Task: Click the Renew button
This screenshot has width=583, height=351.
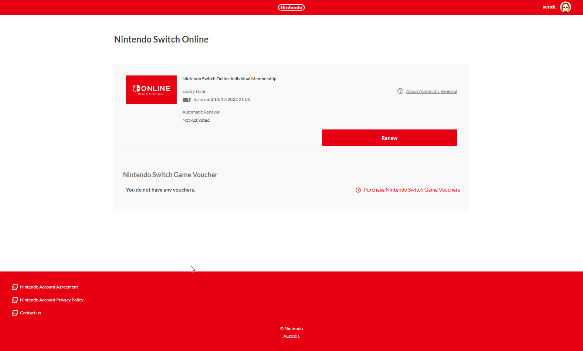Action: [390, 138]
